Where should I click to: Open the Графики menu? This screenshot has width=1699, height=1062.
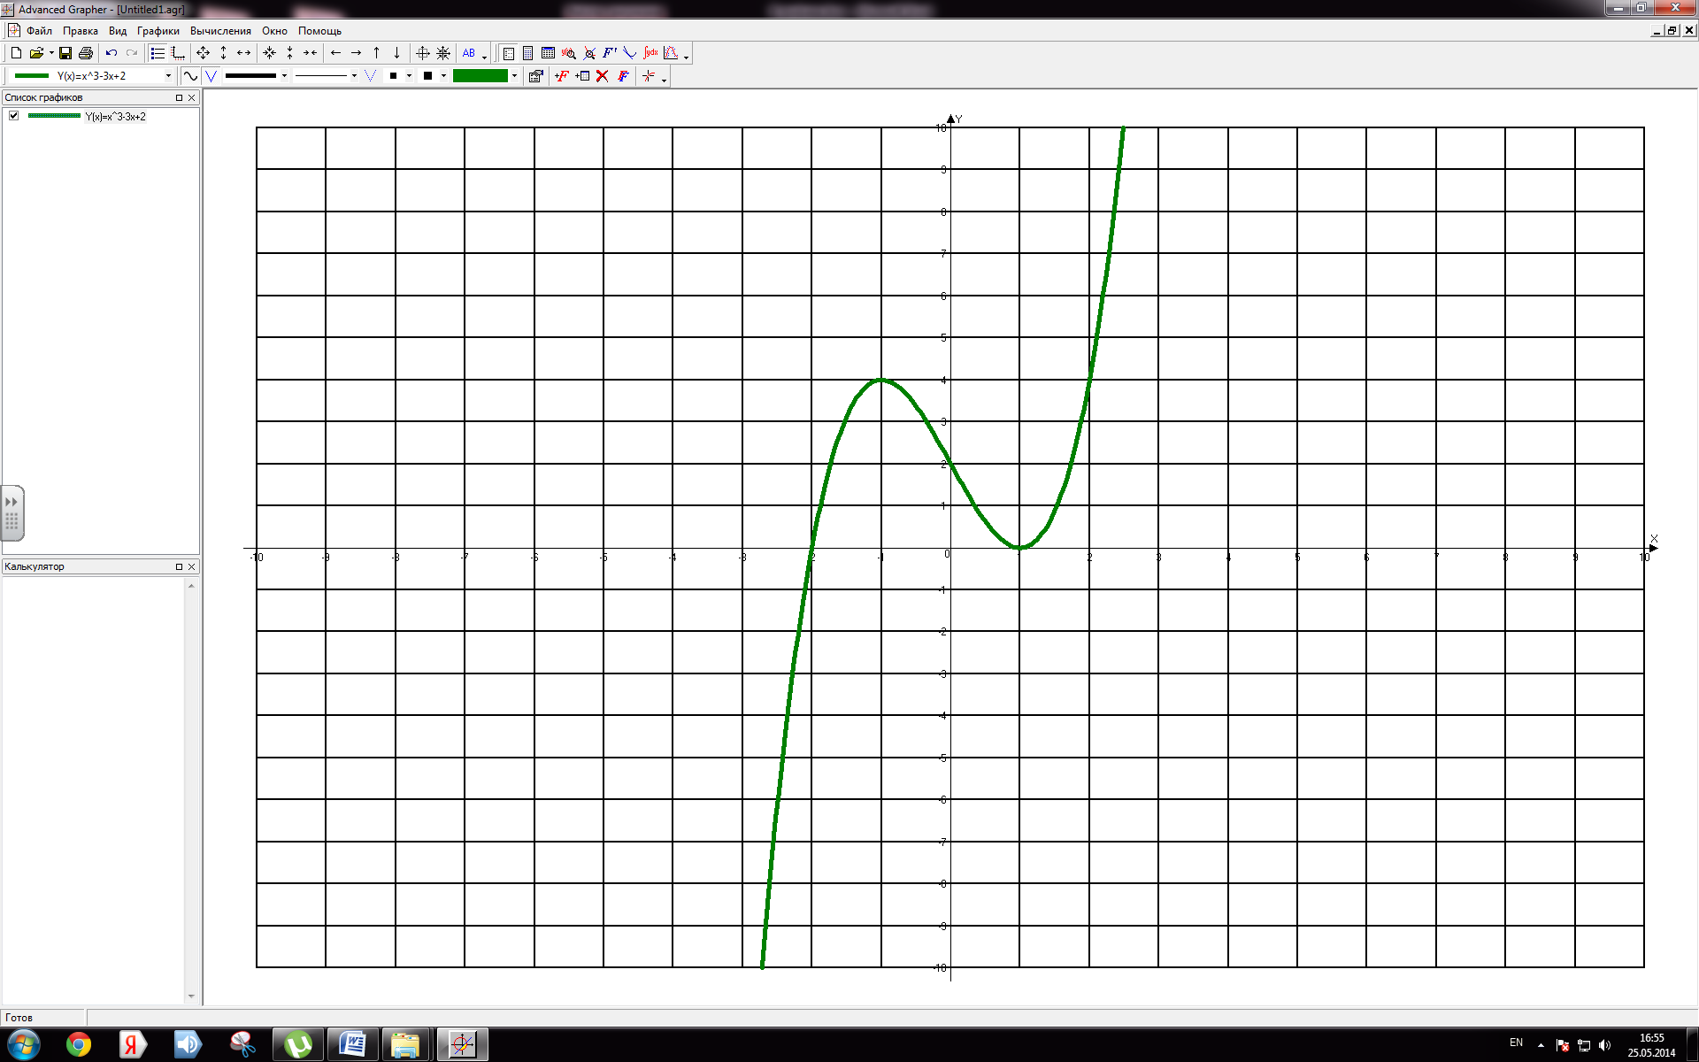point(158,31)
